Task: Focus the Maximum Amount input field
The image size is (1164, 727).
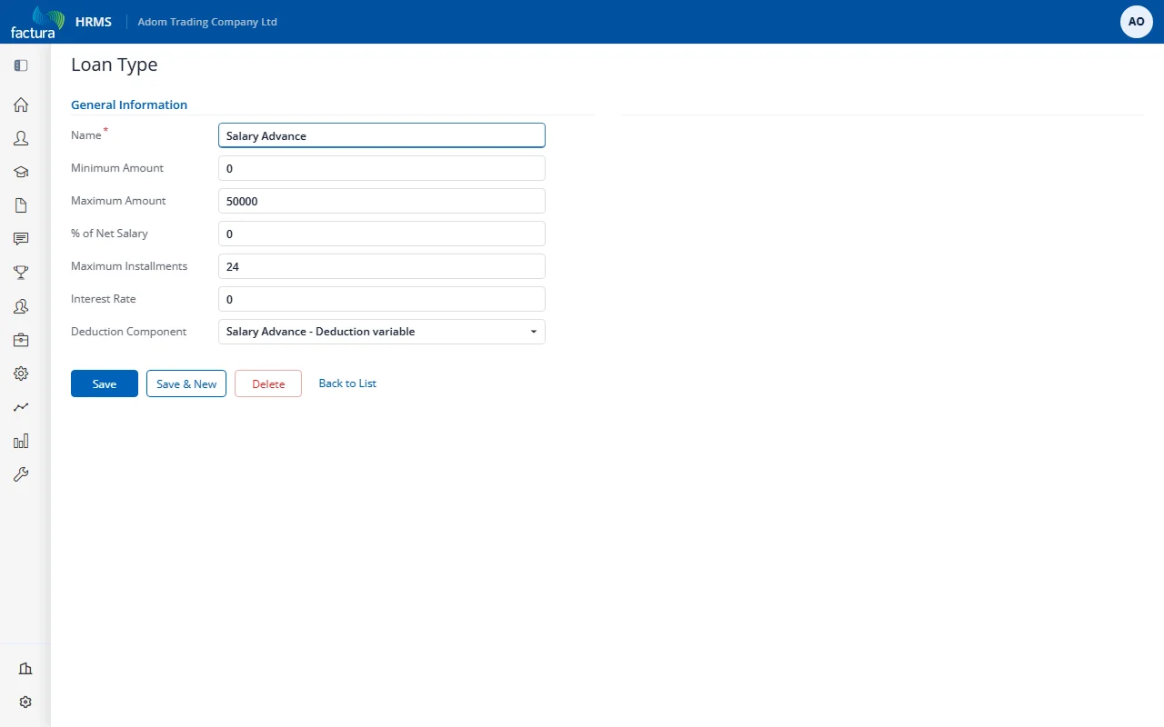Action: [x=382, y=201]
